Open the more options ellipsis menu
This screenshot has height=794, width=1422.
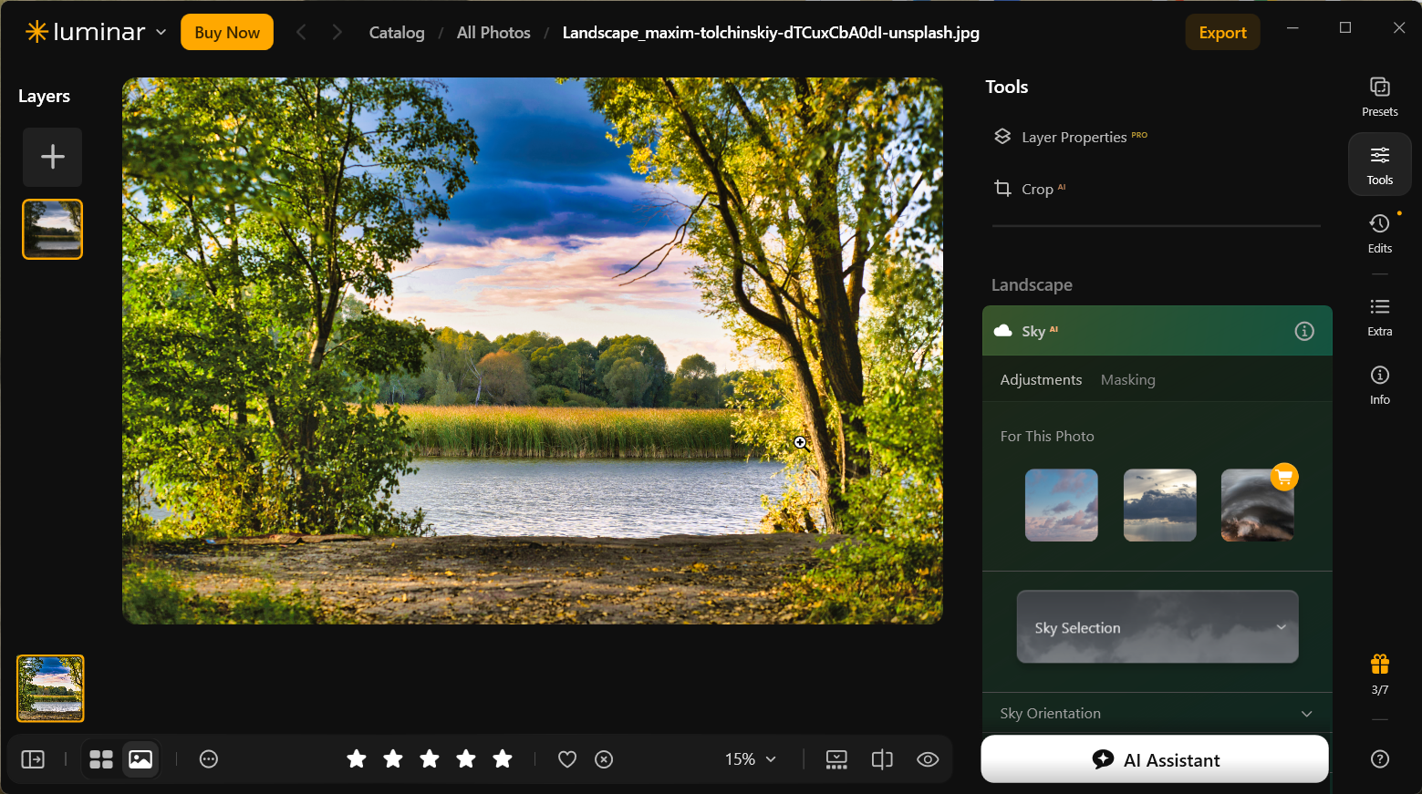point(209,759)
